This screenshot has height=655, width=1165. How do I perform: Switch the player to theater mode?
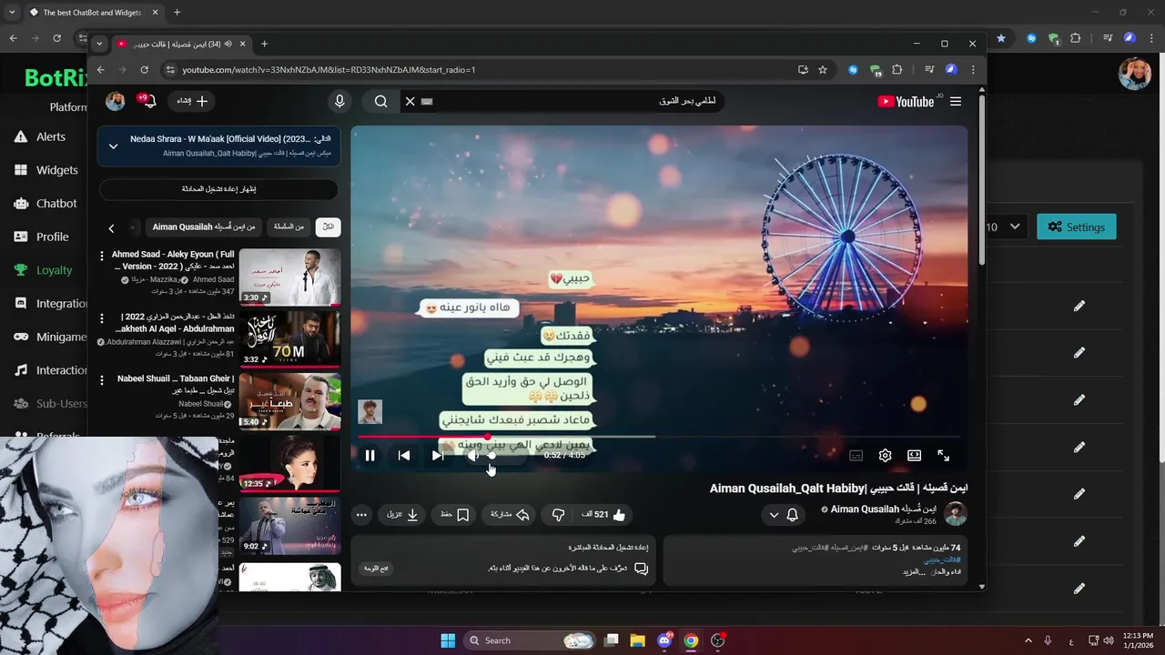914,456
